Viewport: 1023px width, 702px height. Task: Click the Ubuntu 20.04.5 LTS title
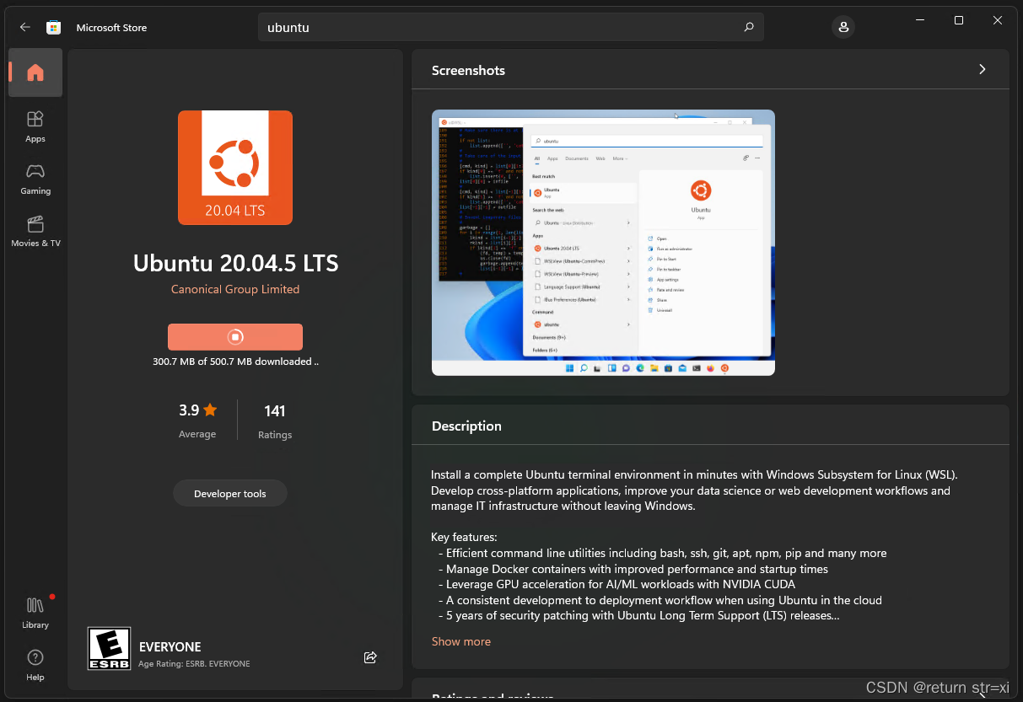235,263
